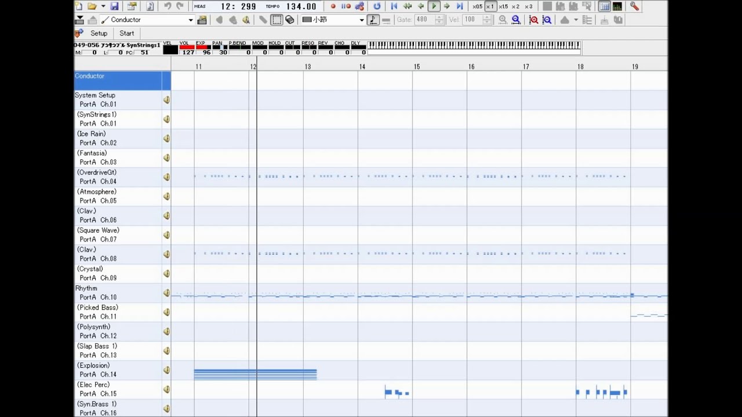Open the level meter mixer icon

point(617,6)
